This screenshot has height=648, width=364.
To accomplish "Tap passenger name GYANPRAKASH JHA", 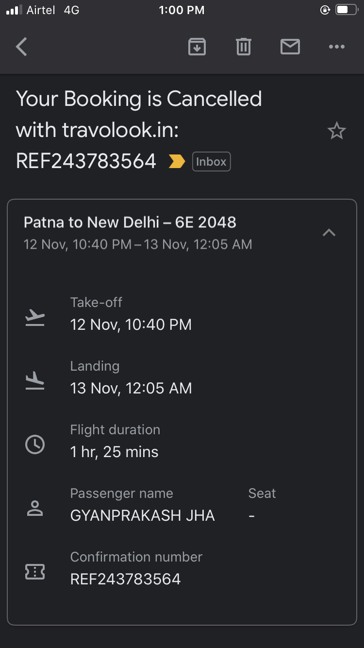I will tap(142, 515).
